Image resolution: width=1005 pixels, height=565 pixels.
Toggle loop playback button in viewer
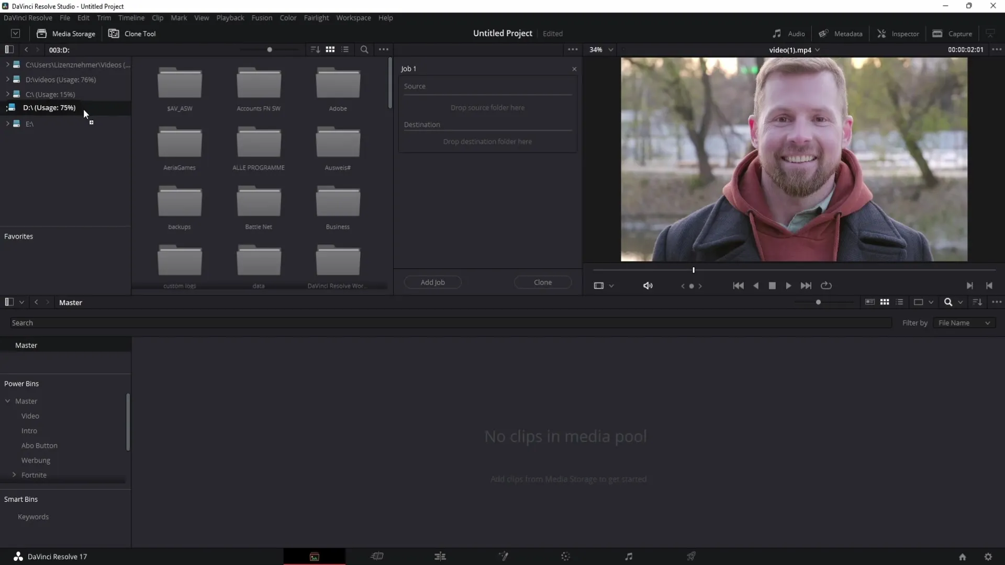pos(826,285)
